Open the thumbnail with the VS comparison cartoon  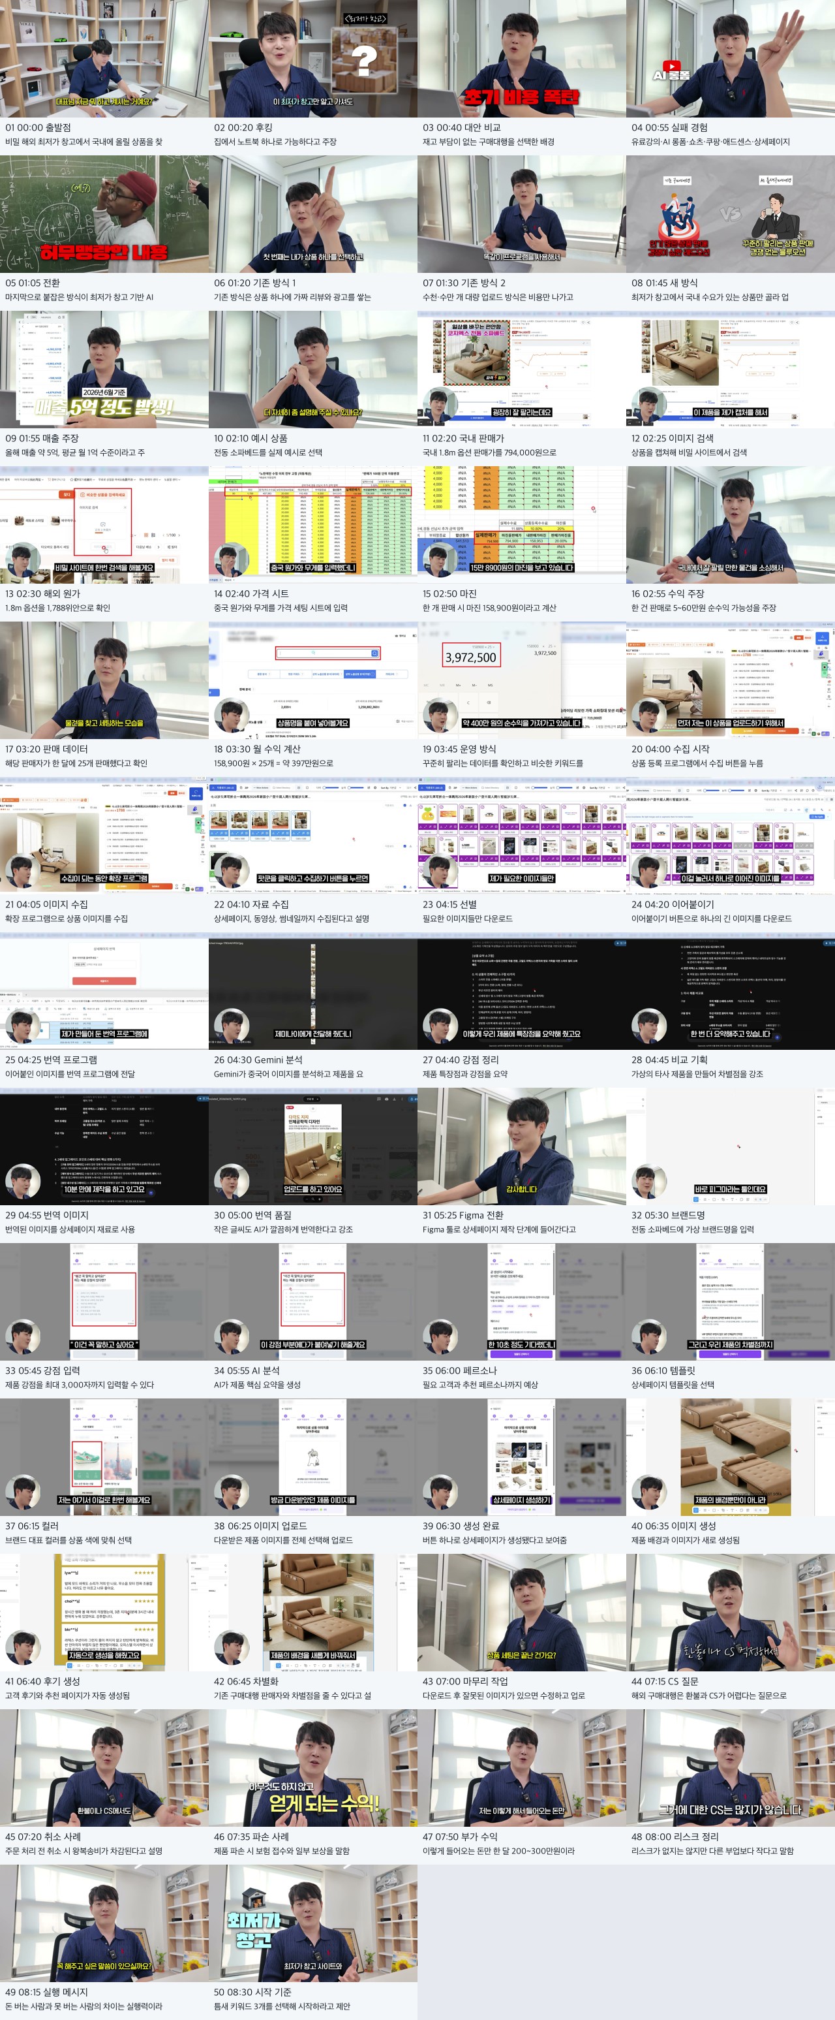click(730, 214)
